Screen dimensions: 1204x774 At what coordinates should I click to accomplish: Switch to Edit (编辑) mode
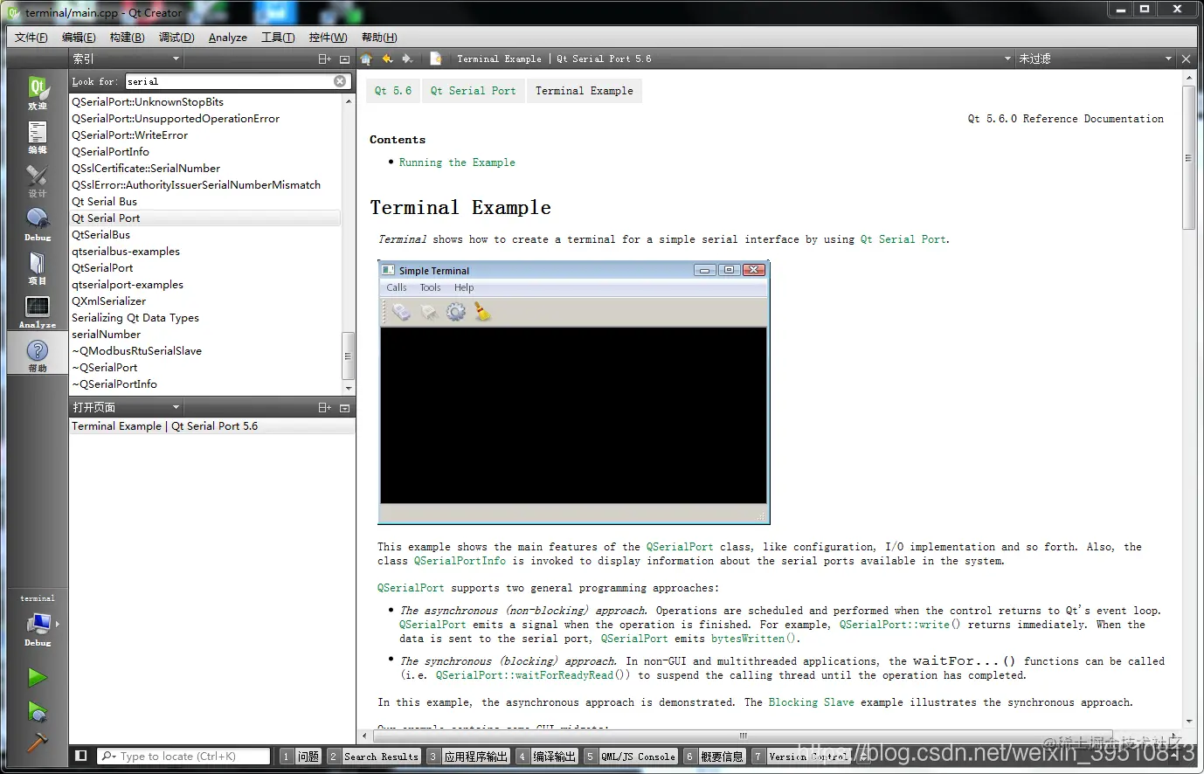click(x=38, y=136)
